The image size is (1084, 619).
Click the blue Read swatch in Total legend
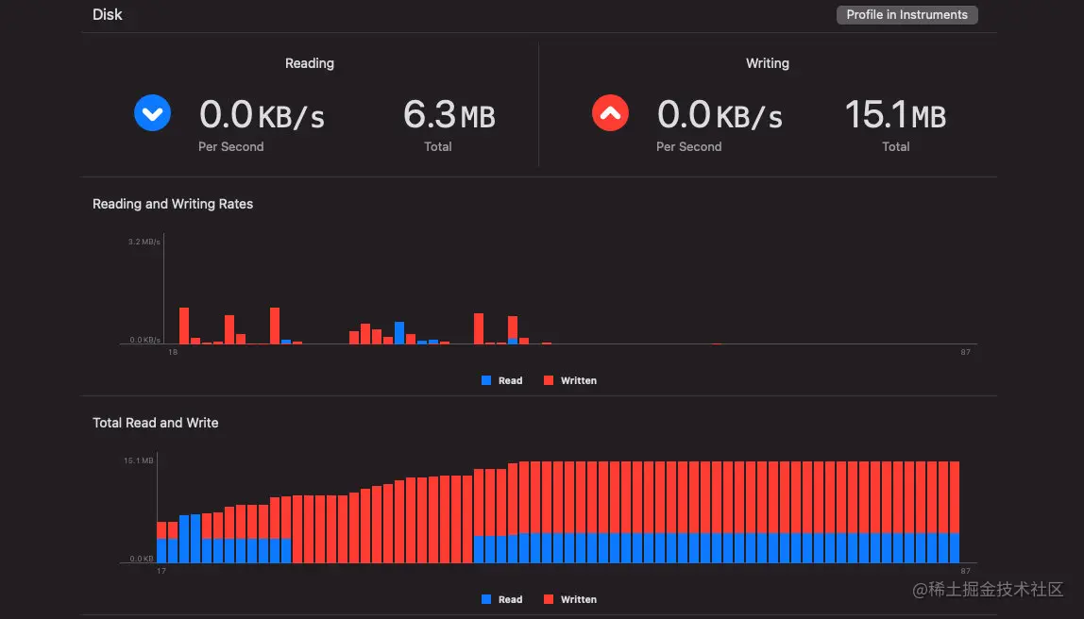486,600
